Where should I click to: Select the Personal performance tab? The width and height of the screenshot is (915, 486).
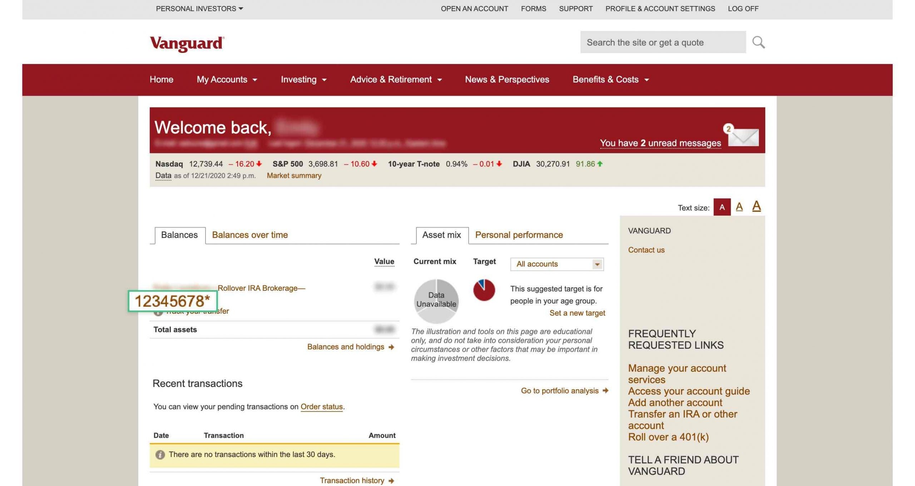tap(519, 235)
